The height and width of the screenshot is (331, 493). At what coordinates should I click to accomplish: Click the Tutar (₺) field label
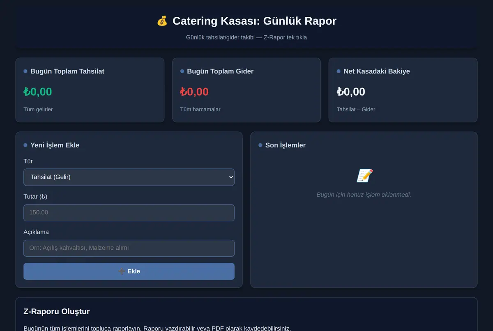pos(35,197)
